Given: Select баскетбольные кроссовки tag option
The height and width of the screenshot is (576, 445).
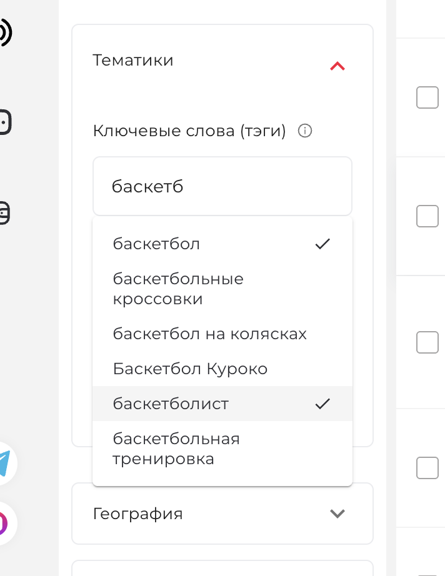Looking at the screenshot, I should [x=222, y=289].
